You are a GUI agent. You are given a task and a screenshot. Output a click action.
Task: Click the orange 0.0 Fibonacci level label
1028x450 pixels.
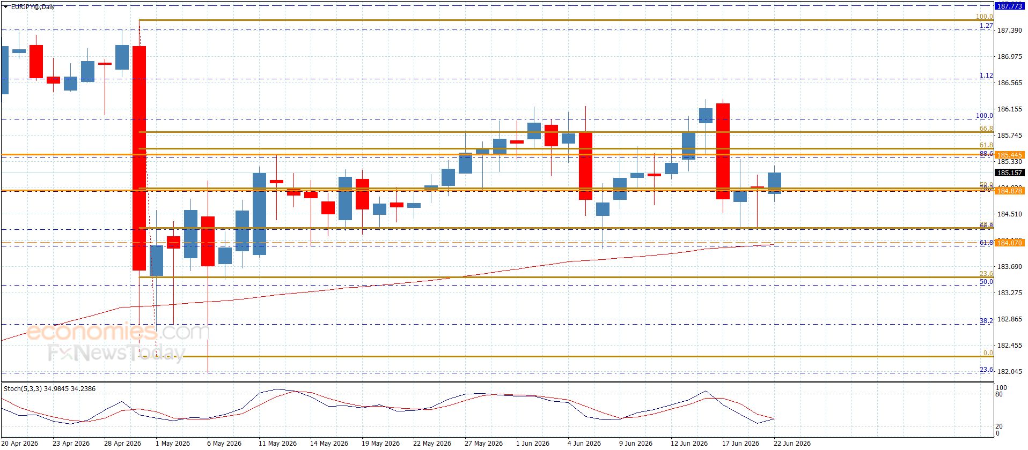coord(988,352)
